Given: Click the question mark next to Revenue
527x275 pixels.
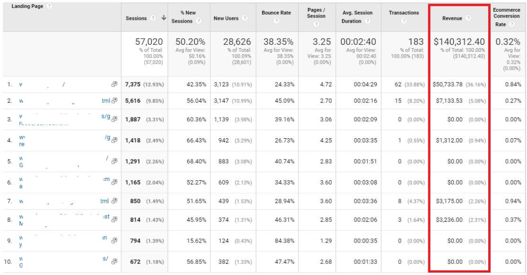Looking at the screenshot, I should tap(468, 18).
